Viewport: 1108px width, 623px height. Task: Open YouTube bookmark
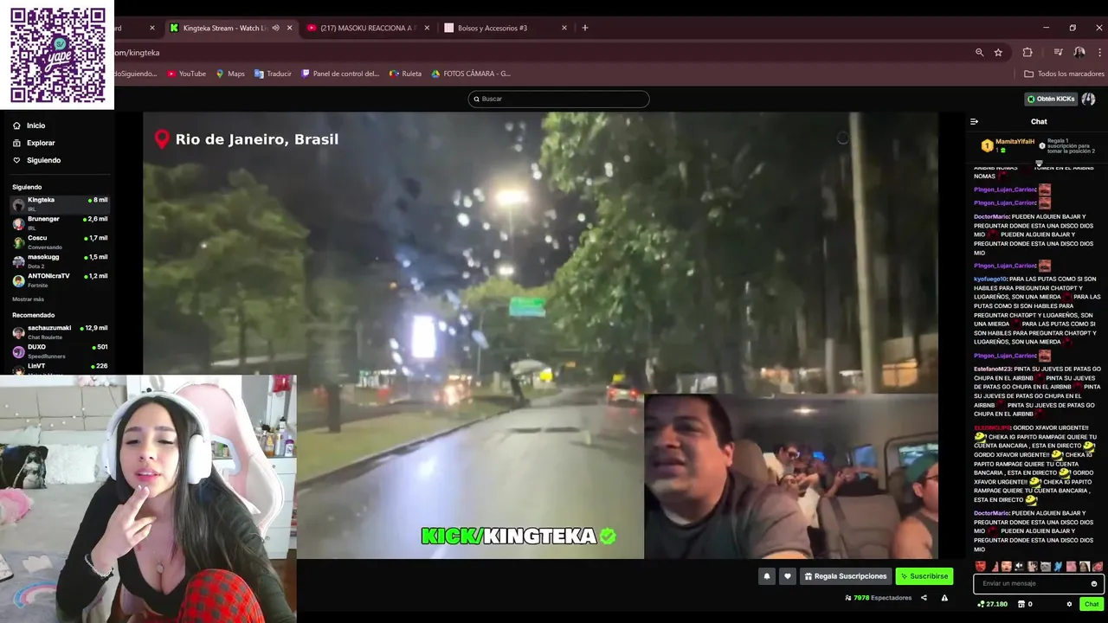pos(187,74)
